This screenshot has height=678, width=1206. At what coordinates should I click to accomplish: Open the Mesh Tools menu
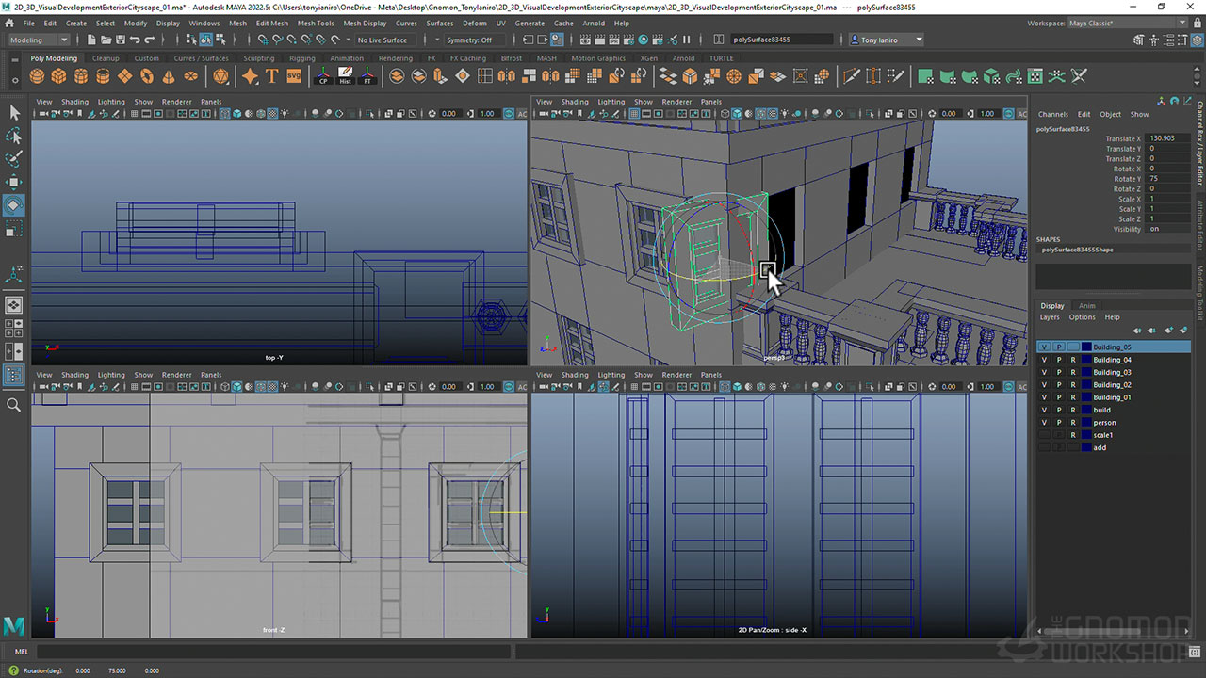[x=316, y=23]
